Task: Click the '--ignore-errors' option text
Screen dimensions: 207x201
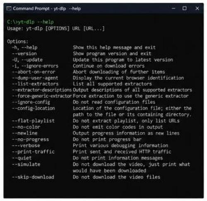Action: (39, 66)
